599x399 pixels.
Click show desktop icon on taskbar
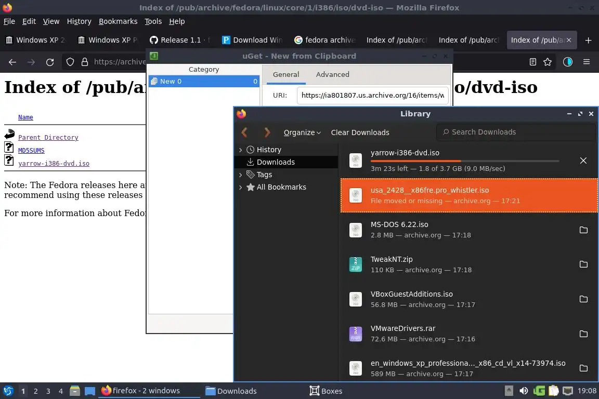point(90,391)
